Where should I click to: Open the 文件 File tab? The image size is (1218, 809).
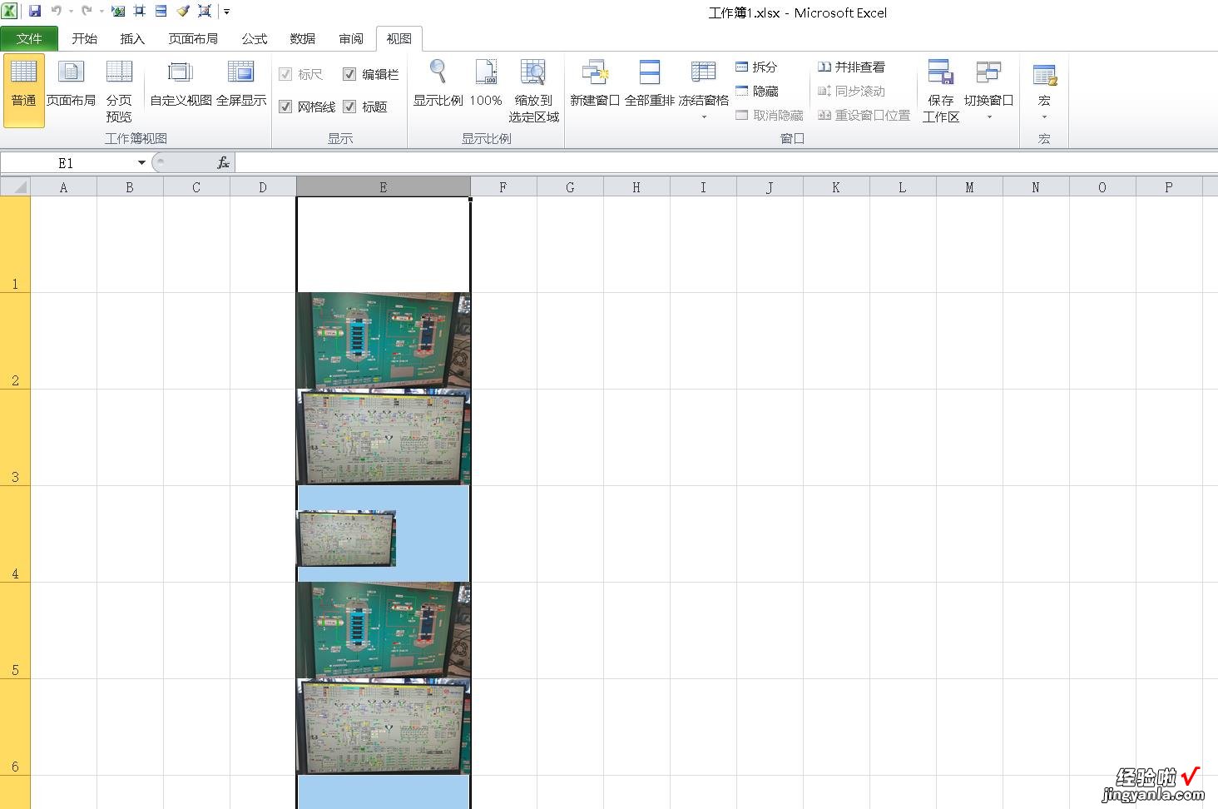pyautogui.click(x=29, y=38)
